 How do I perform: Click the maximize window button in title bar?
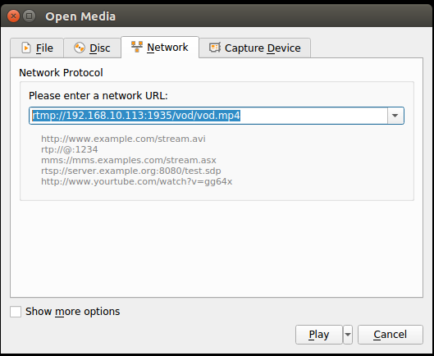tap(29, 16)
